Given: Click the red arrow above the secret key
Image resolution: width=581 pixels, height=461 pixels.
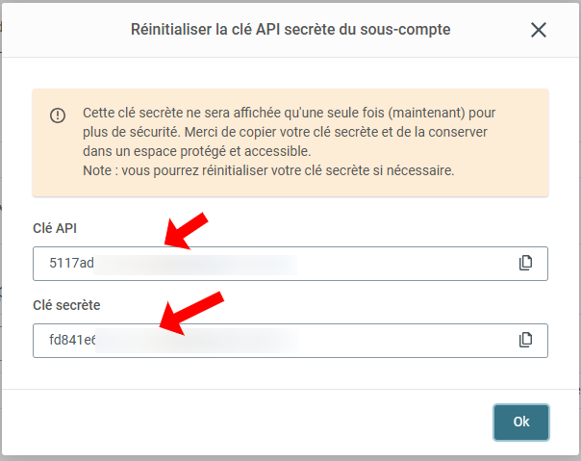Looking at the screenshot, I should 189,312.
